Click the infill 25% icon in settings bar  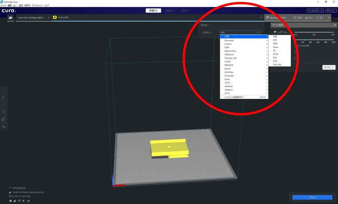tap(294, 18)
